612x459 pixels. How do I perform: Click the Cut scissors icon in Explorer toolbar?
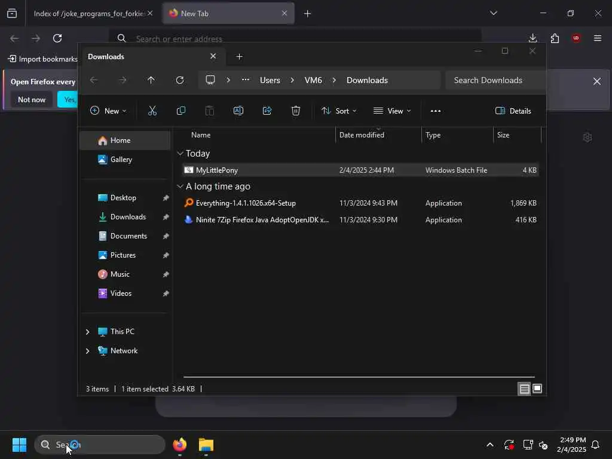152,111
